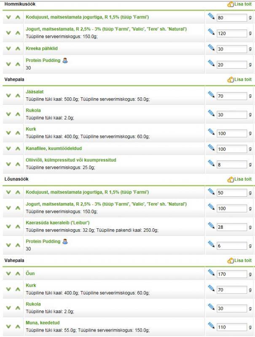Add food to Lõunasöök via Lisa toit

coord(239,179)
